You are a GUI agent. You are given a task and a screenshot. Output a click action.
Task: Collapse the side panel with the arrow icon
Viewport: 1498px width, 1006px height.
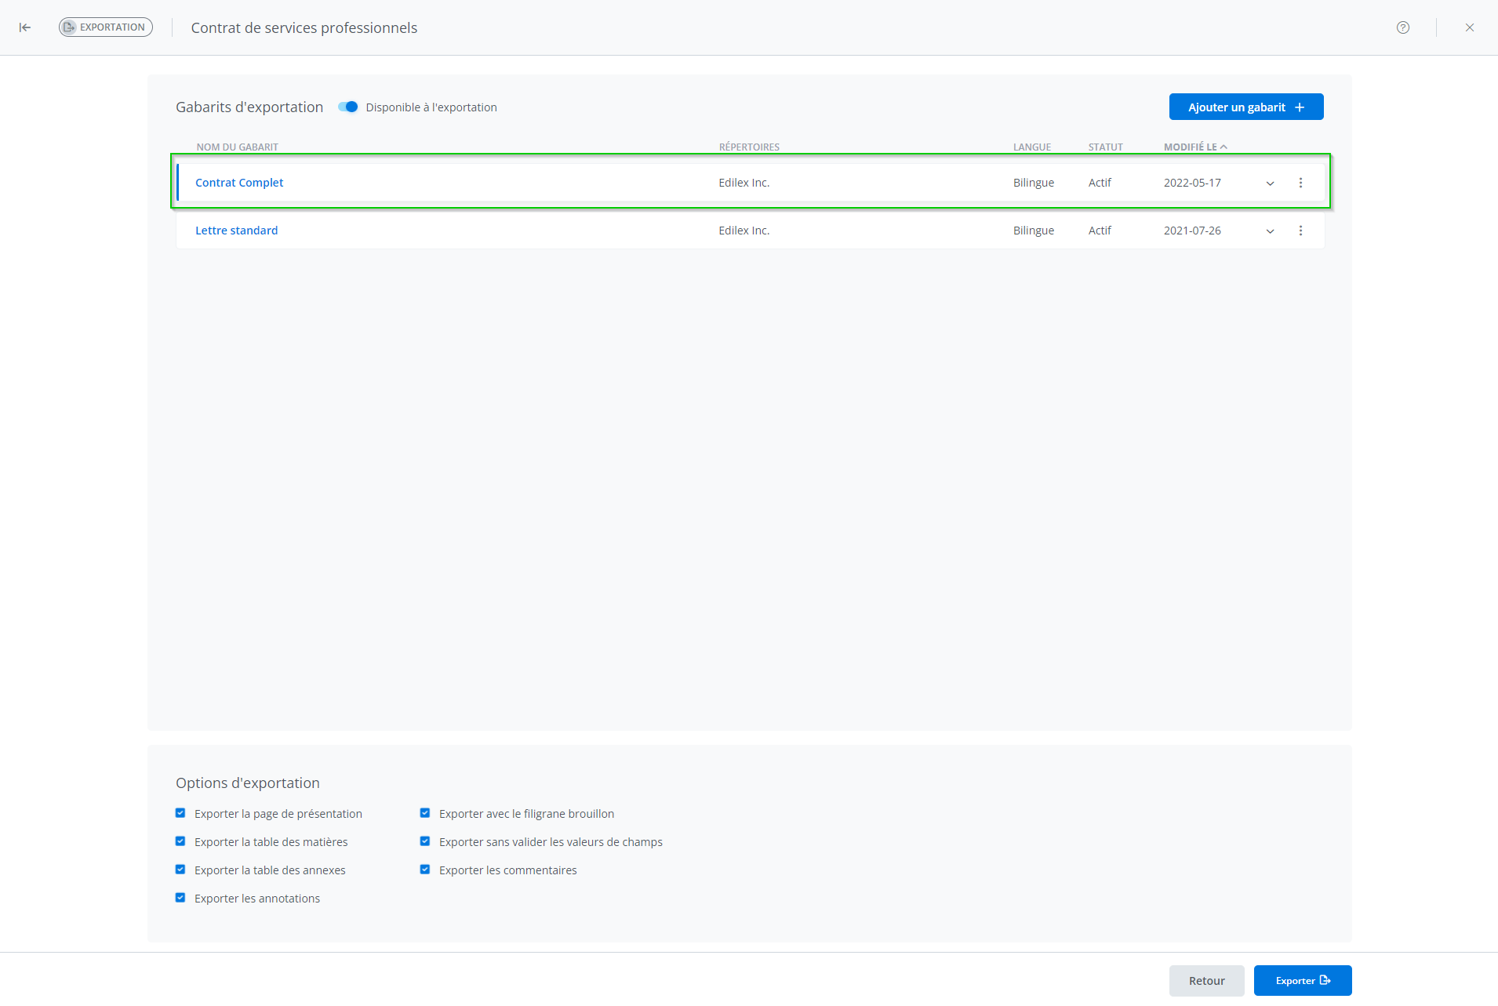coord(25,27)
